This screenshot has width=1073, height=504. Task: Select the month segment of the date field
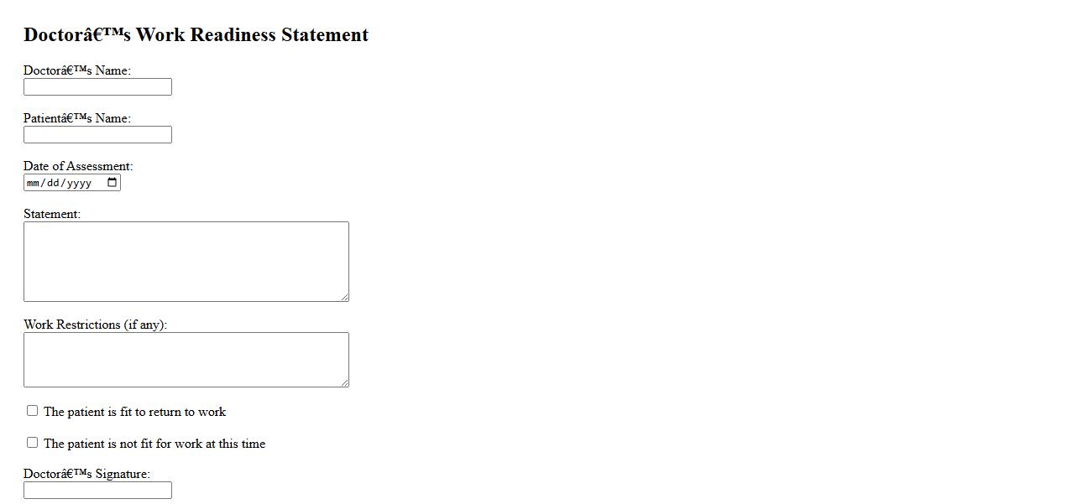click(x=34, y=183)
